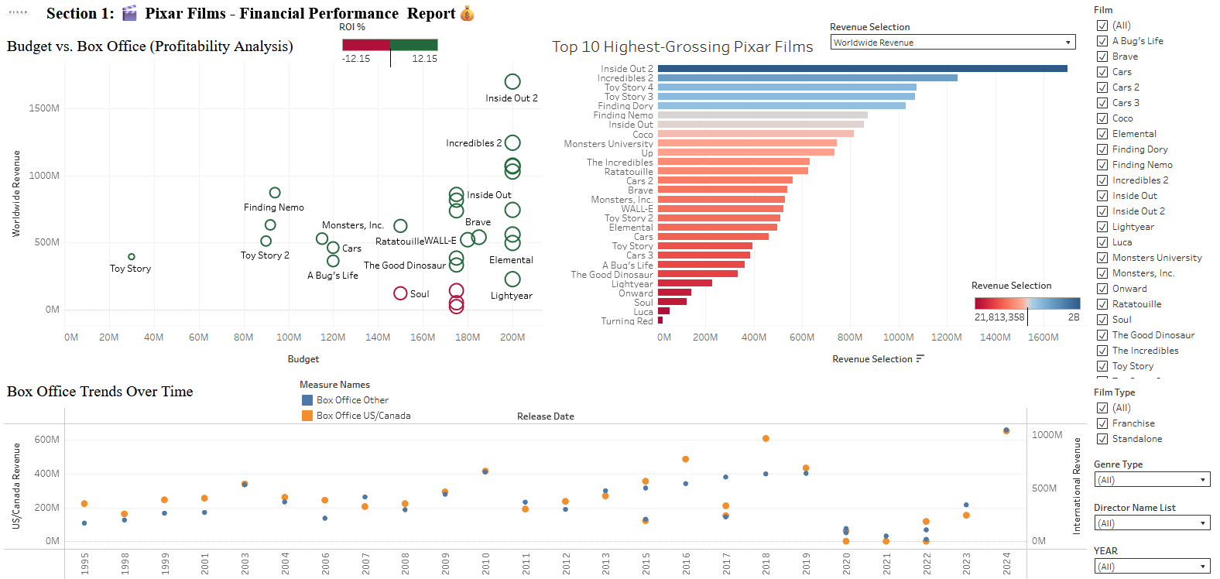The height and width of the screenshot is (579, 1220).
Task: Click the Inside Out 2 revenue bar
Action: 862,69
